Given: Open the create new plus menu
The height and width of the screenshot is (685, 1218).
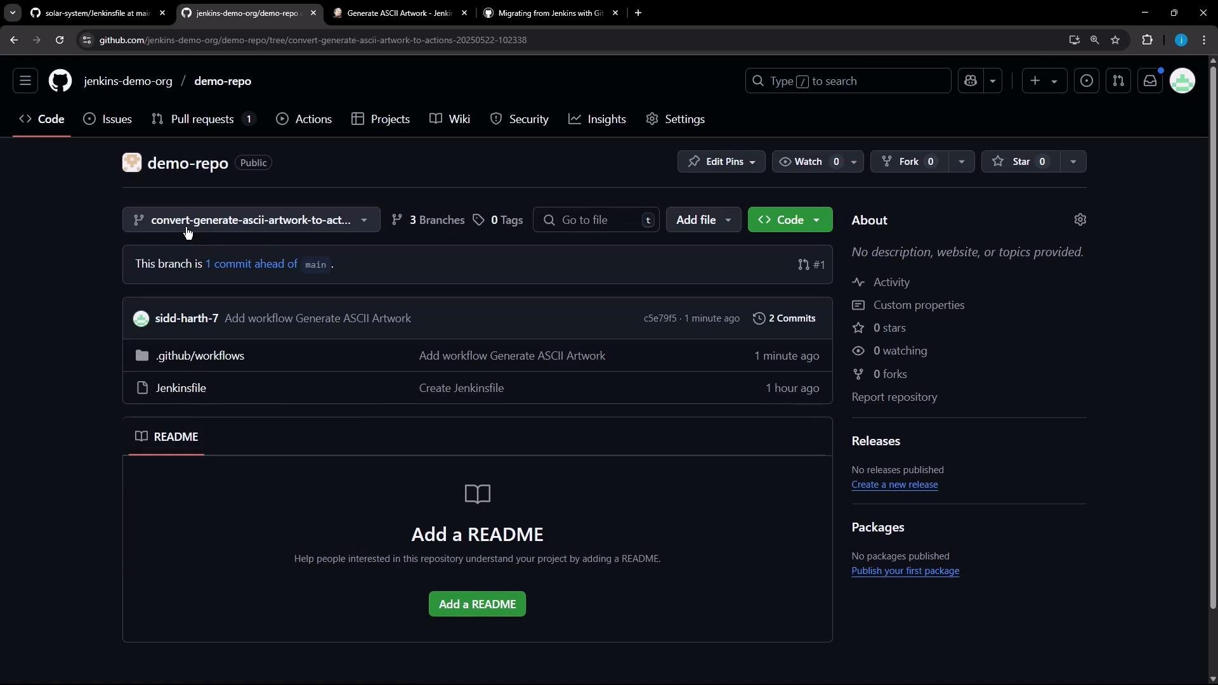Looking at the screenshot, I should tap(1044, 81).
